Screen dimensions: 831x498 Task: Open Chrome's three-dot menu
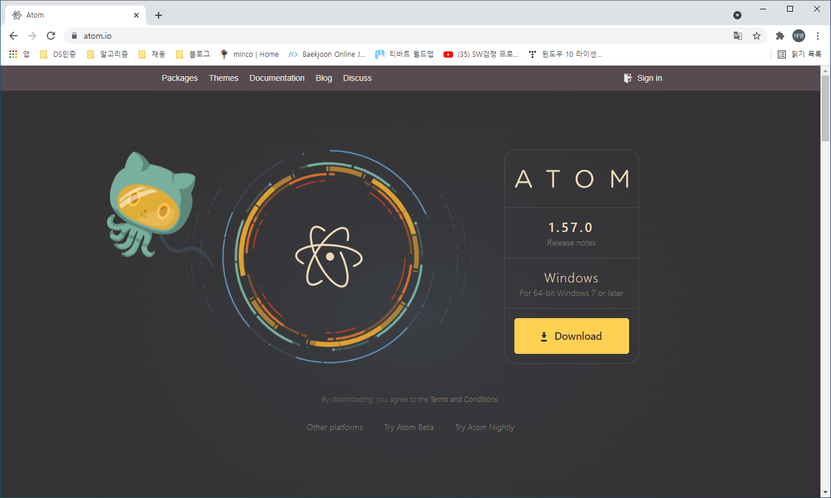click(x=818, y=36)
